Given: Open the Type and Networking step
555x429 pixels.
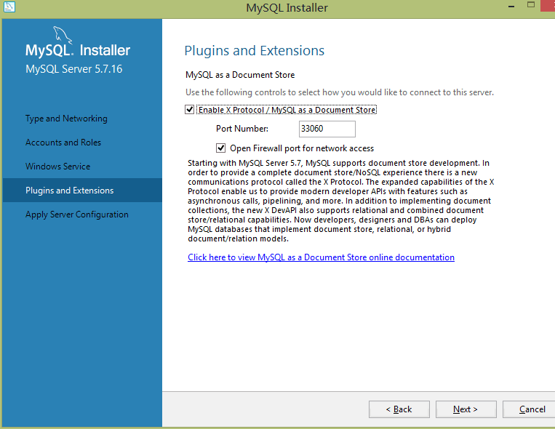Looking at the screenshot, I should coord(66,119).
